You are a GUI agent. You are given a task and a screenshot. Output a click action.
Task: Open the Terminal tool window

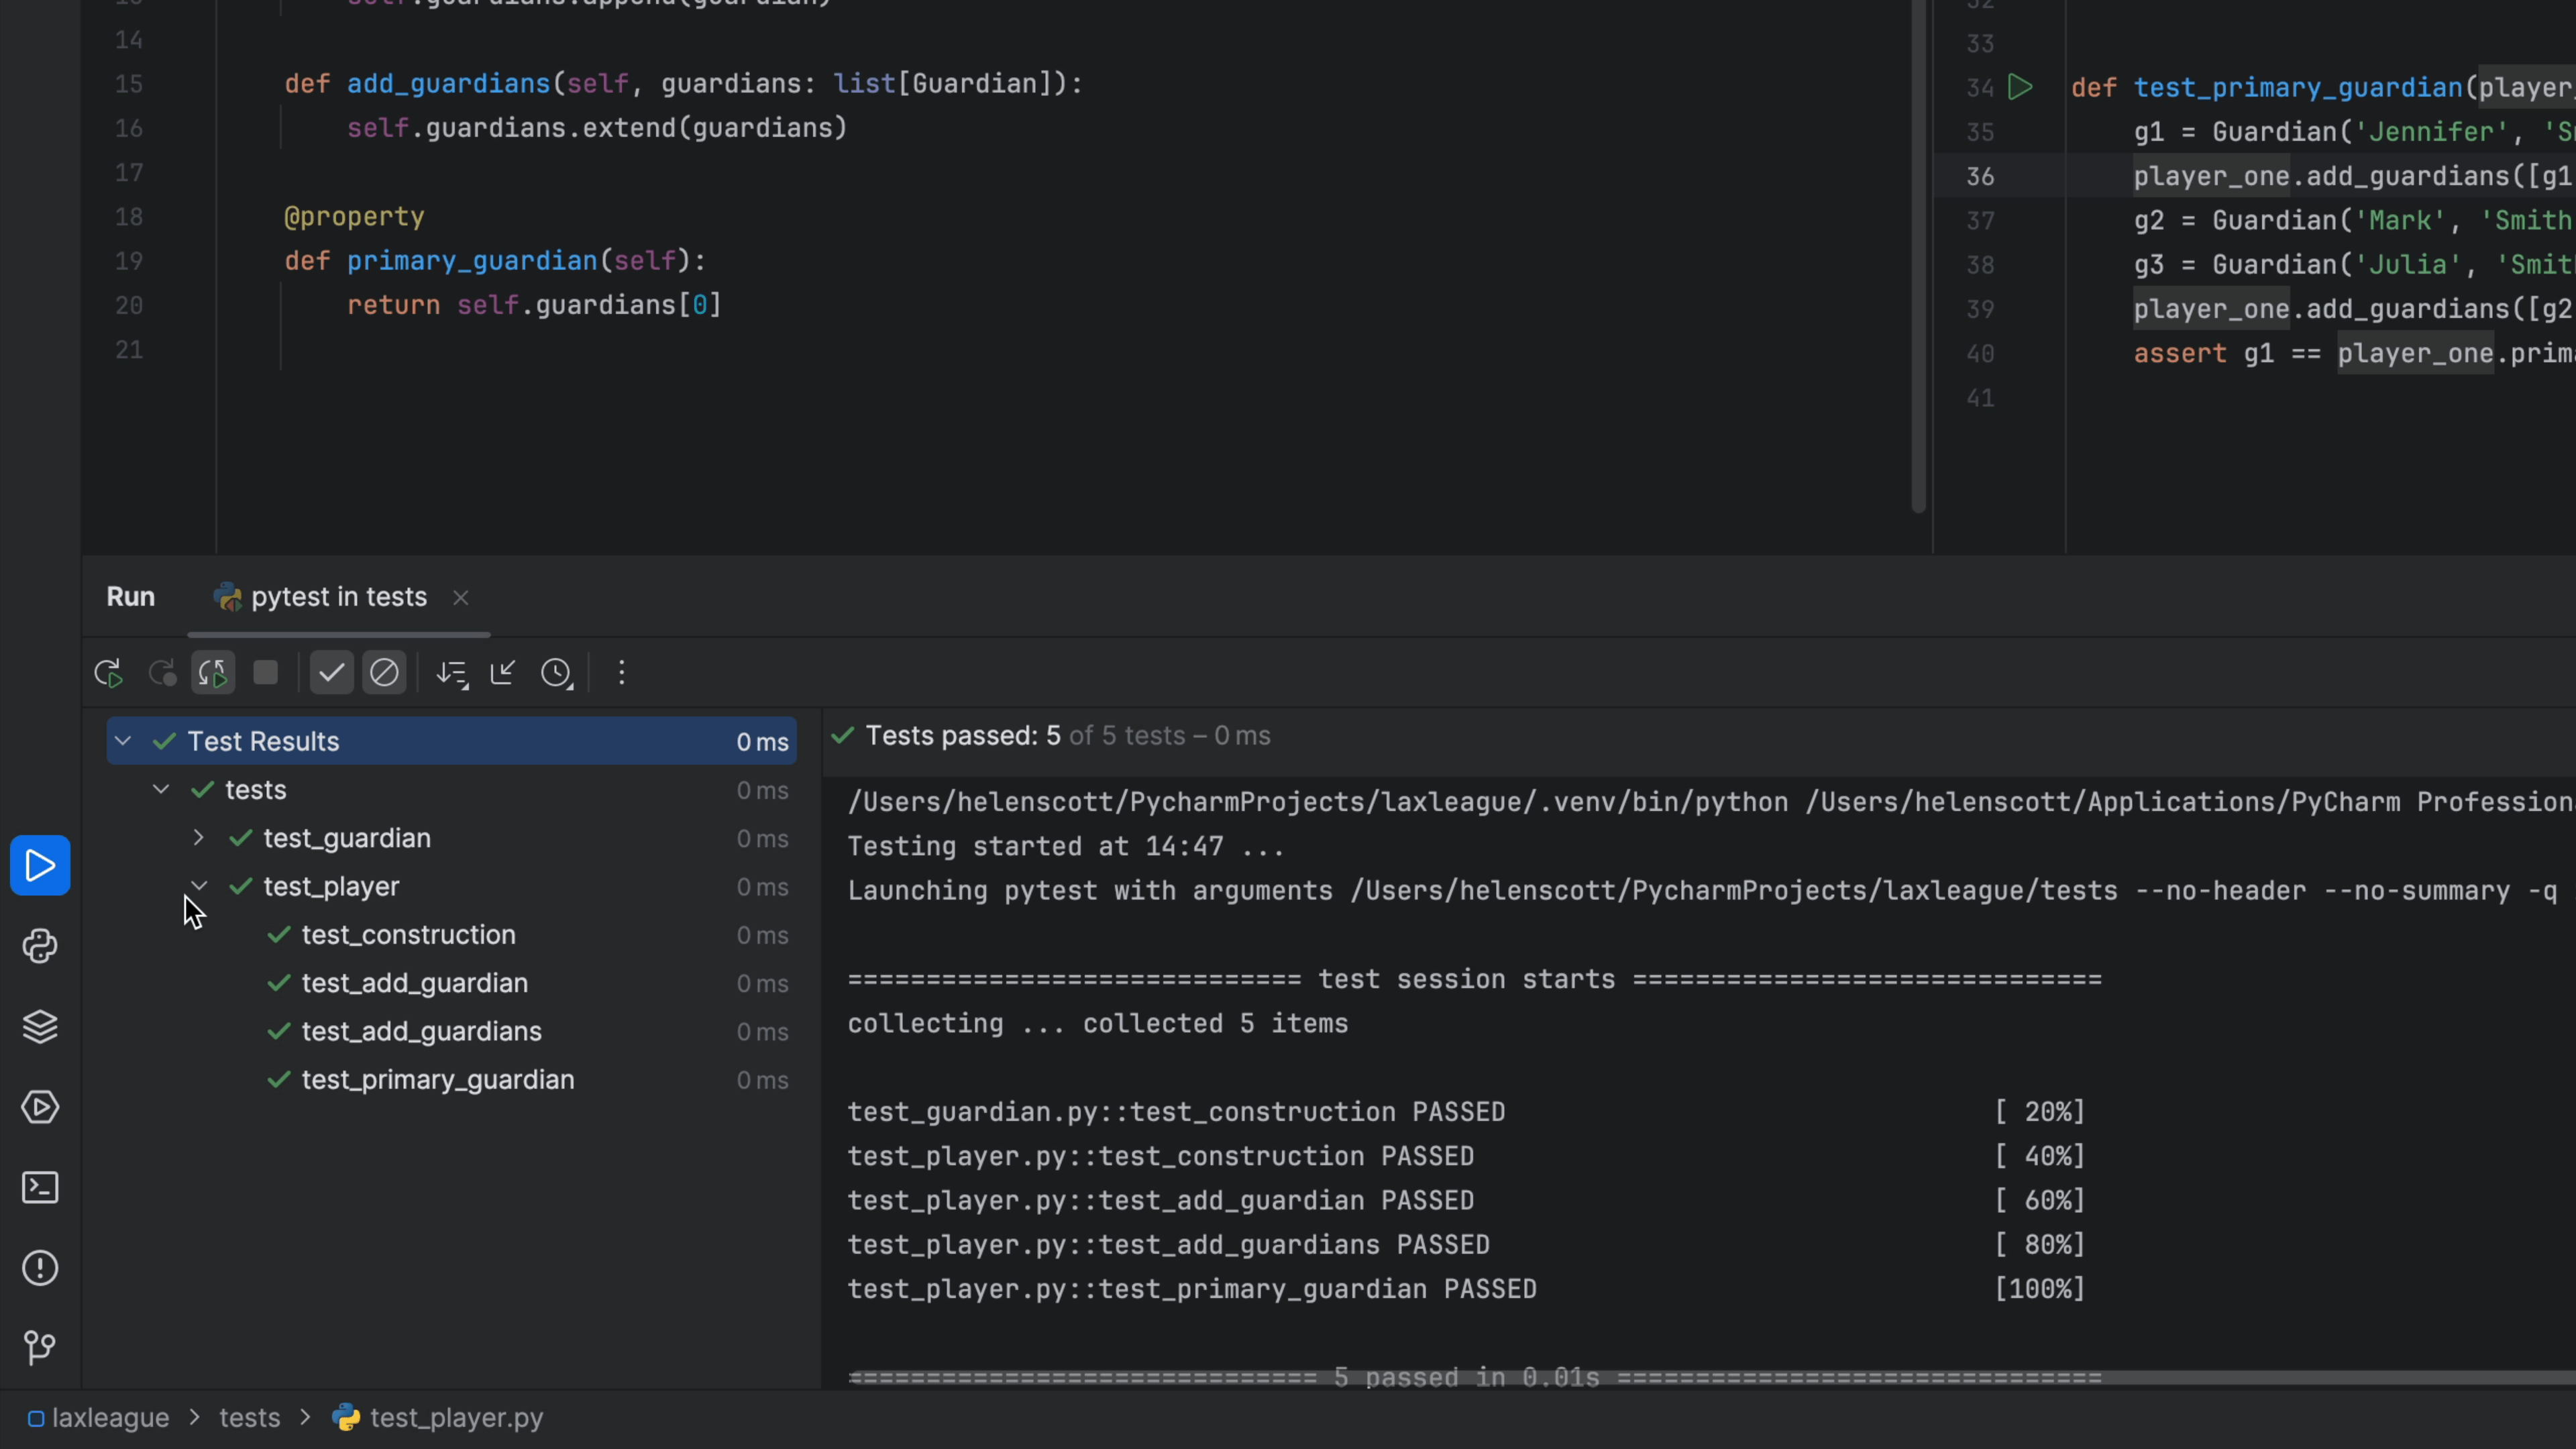click(x=40, y=1187)
